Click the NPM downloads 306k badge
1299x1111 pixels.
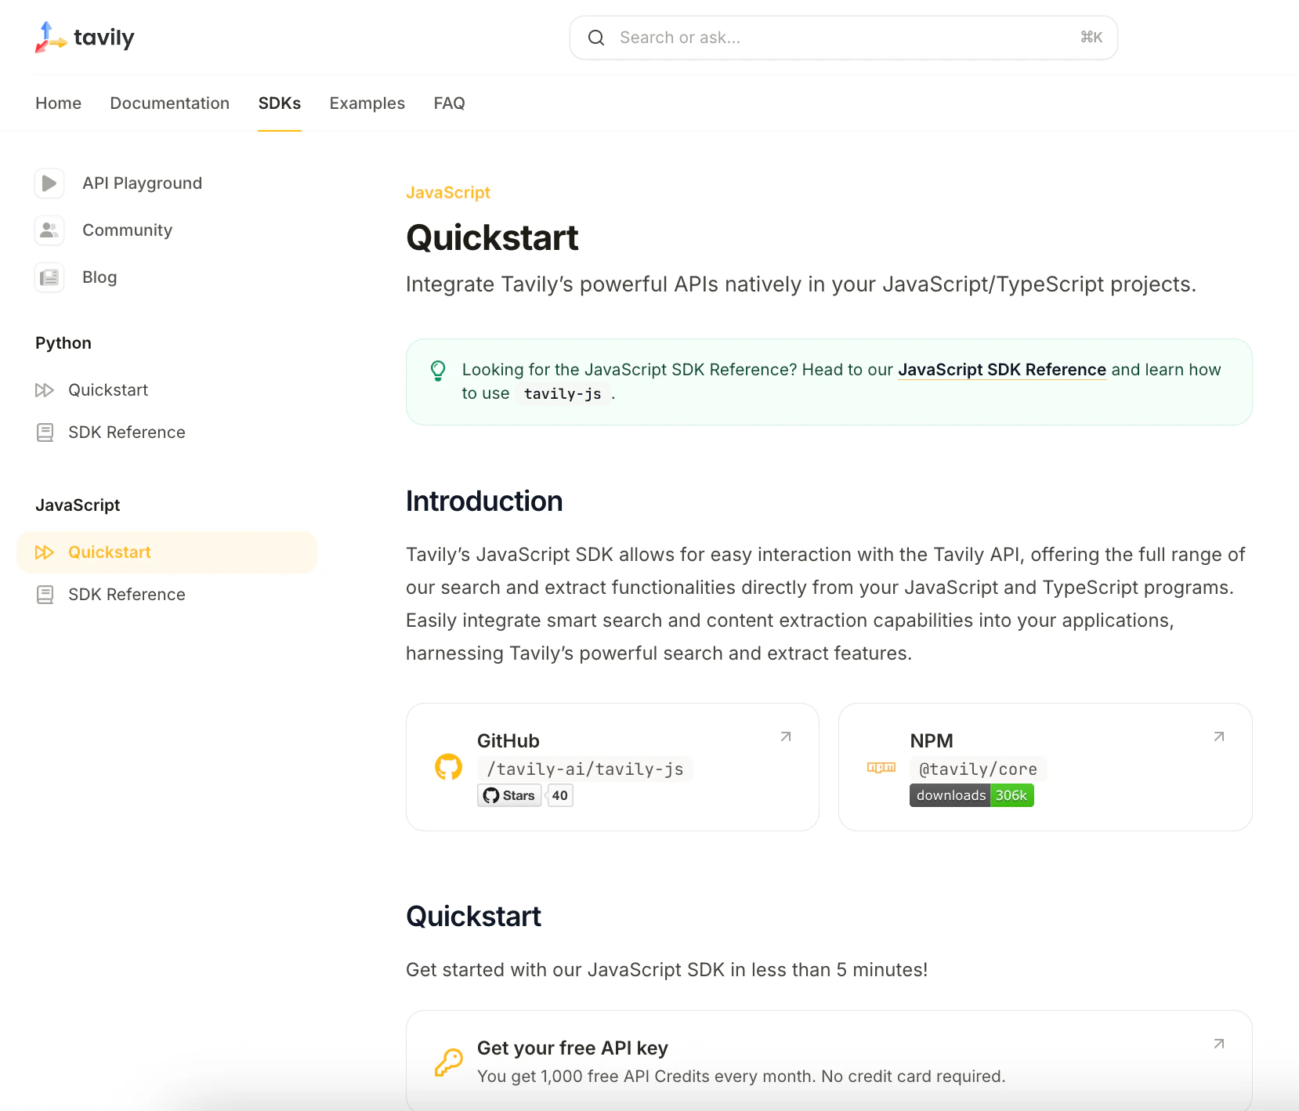coord(972,795)
